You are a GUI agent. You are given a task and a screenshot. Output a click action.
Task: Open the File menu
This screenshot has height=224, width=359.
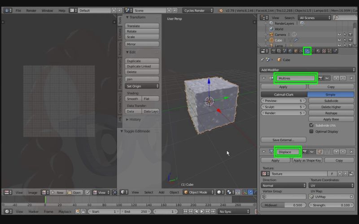point(18,10)
